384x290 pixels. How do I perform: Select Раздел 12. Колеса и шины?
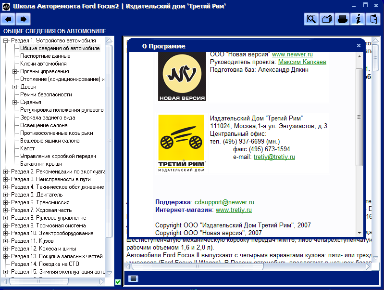[x=44, y=249]
